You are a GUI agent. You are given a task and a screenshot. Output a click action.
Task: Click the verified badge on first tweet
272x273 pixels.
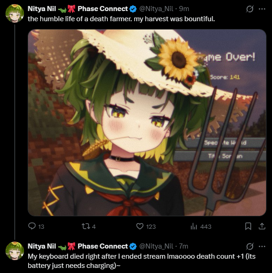point(133,9)
